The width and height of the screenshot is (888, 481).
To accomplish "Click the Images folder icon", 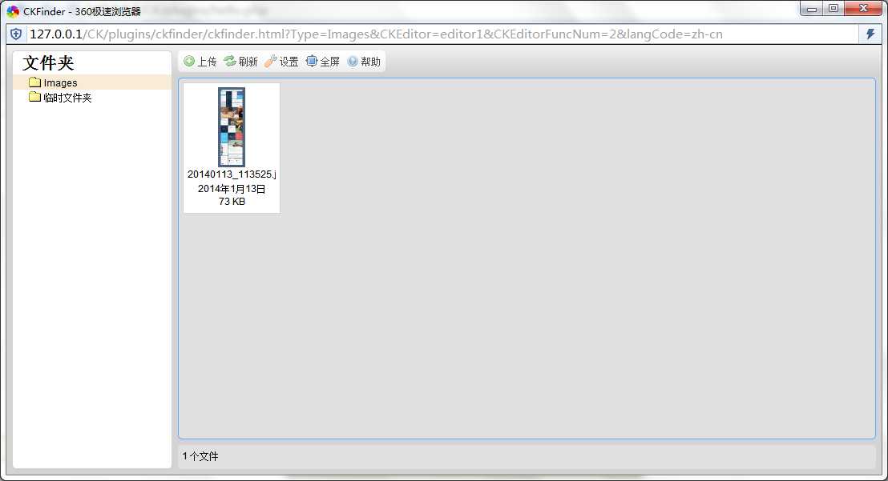I will (x=34, y=82).
